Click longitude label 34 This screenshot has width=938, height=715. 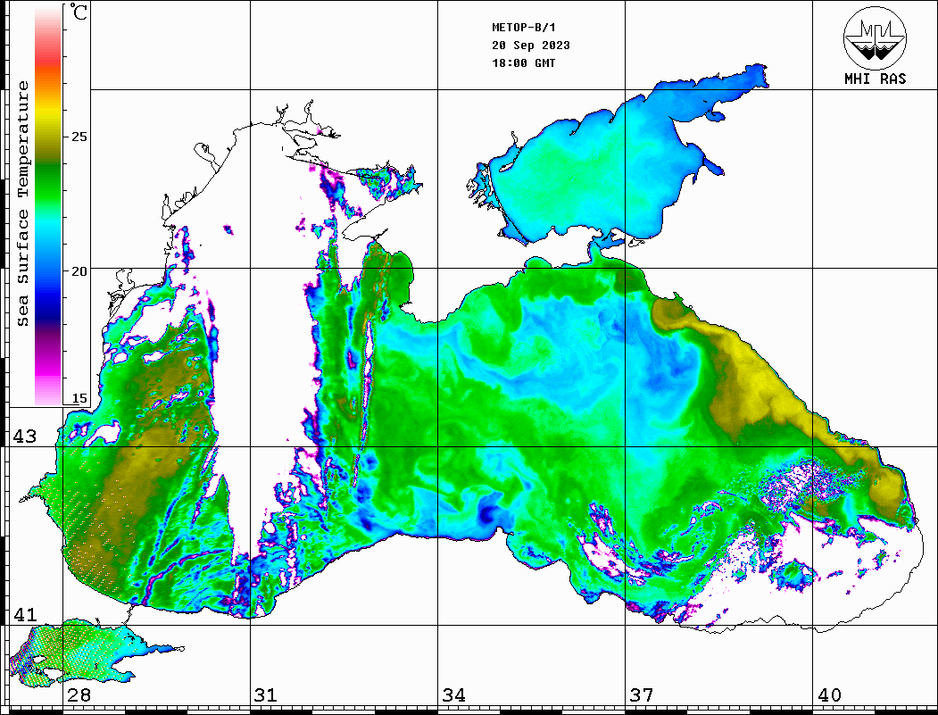tap(454, 694)
